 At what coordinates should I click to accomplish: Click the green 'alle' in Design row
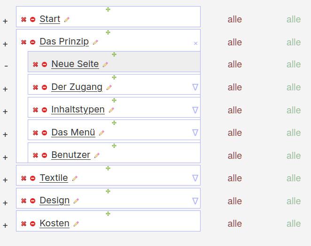point(294,201)
